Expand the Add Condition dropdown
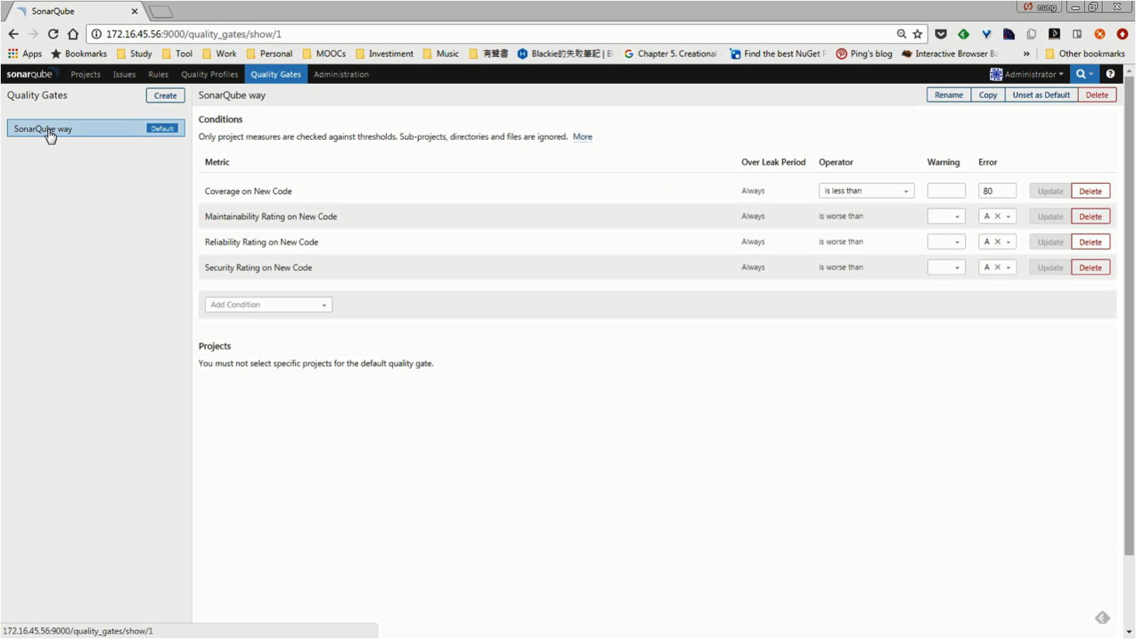The image size is (1136, 639). (269, 305)
